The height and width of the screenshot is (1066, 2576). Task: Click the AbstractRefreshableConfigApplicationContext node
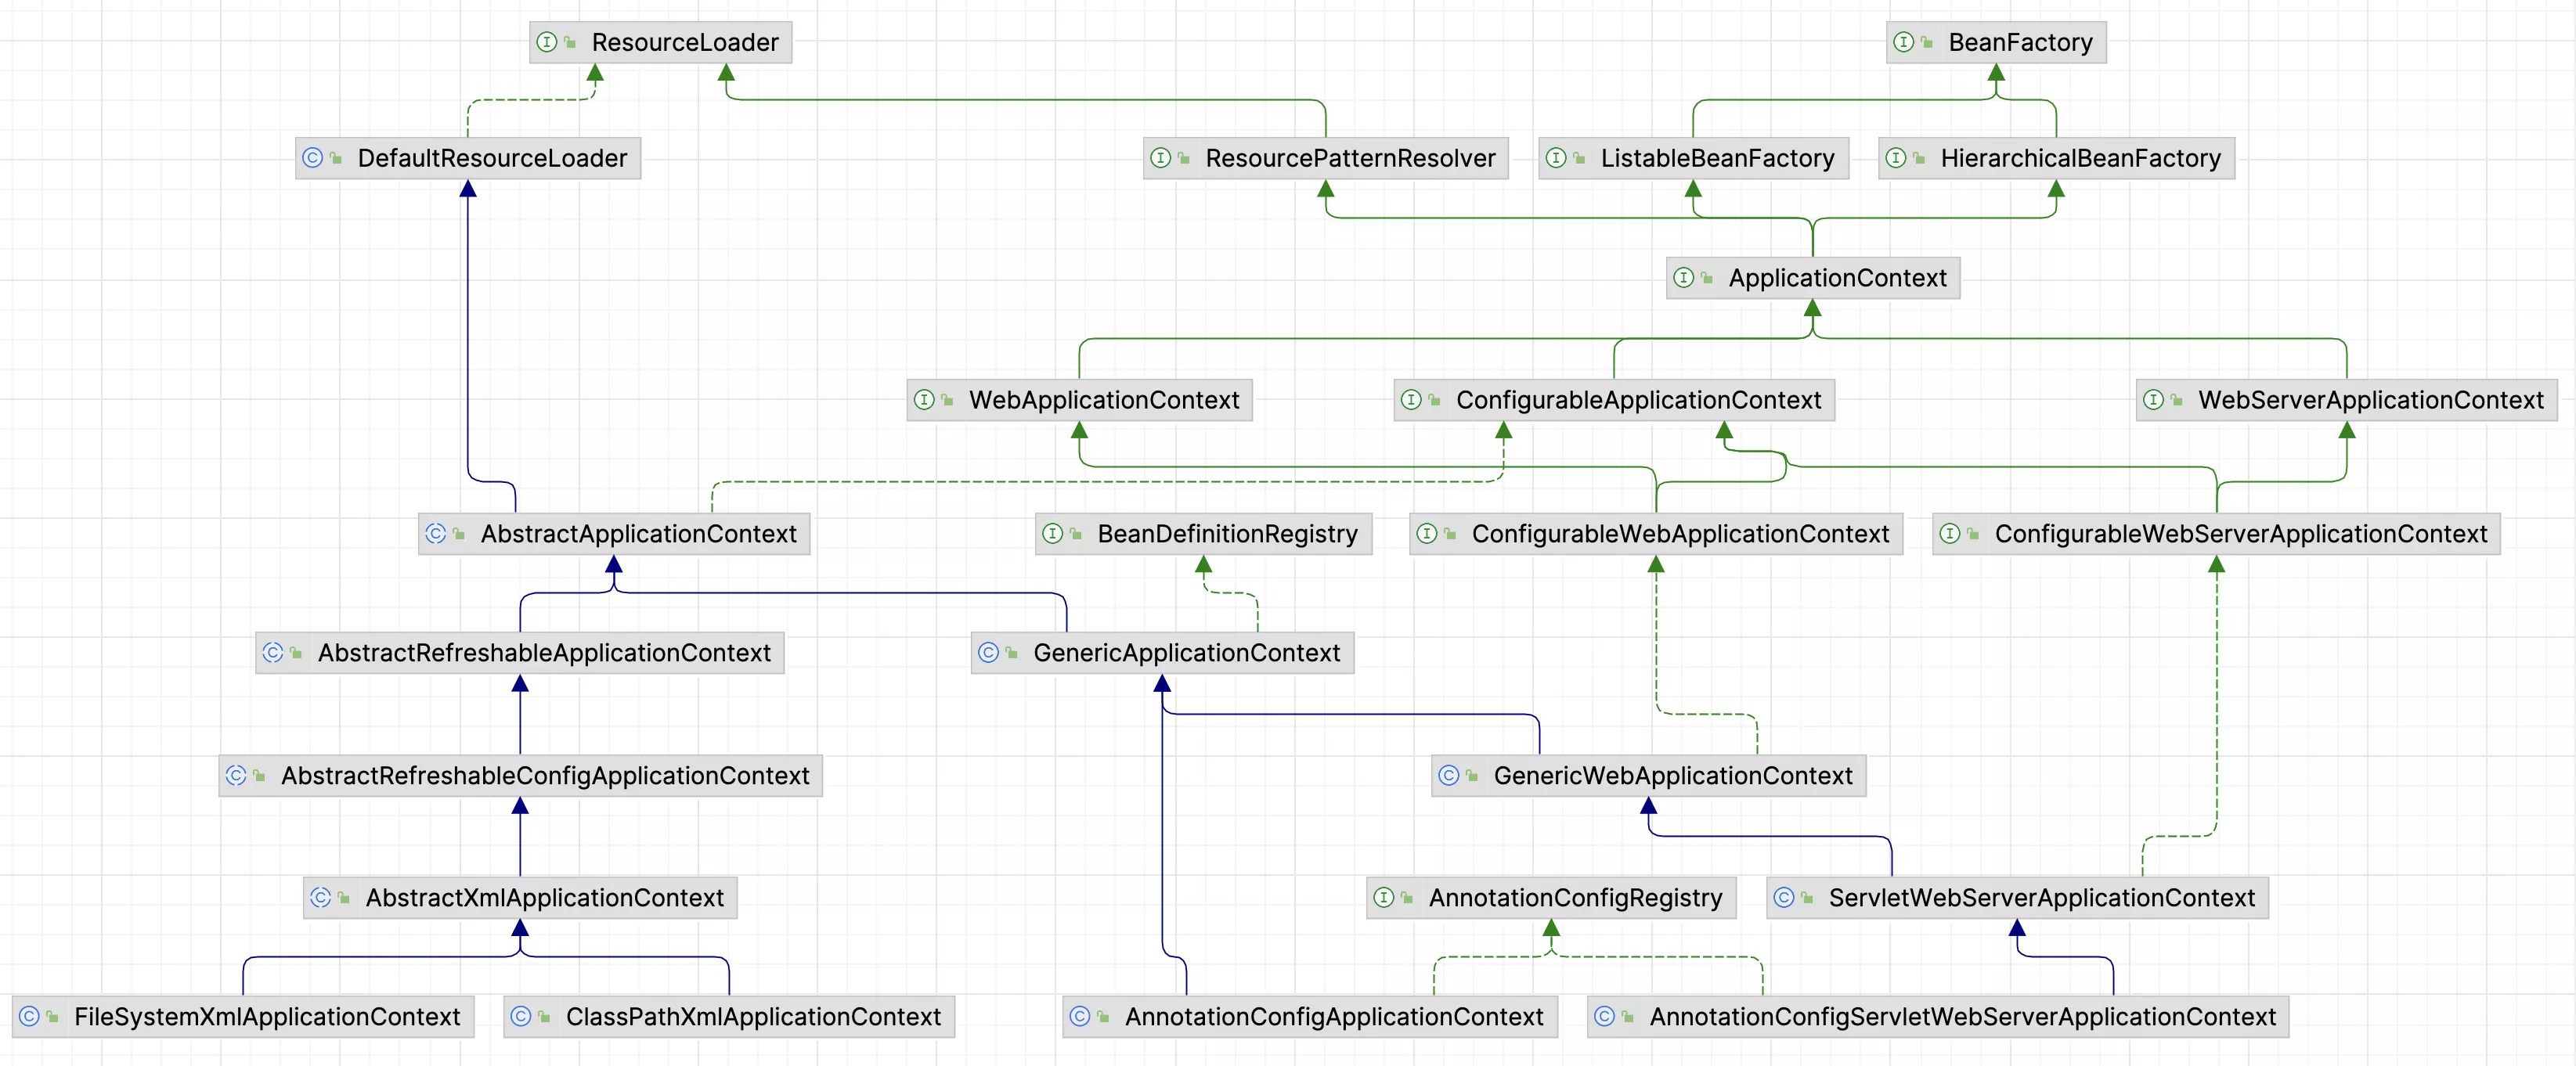tap(521, 776)
